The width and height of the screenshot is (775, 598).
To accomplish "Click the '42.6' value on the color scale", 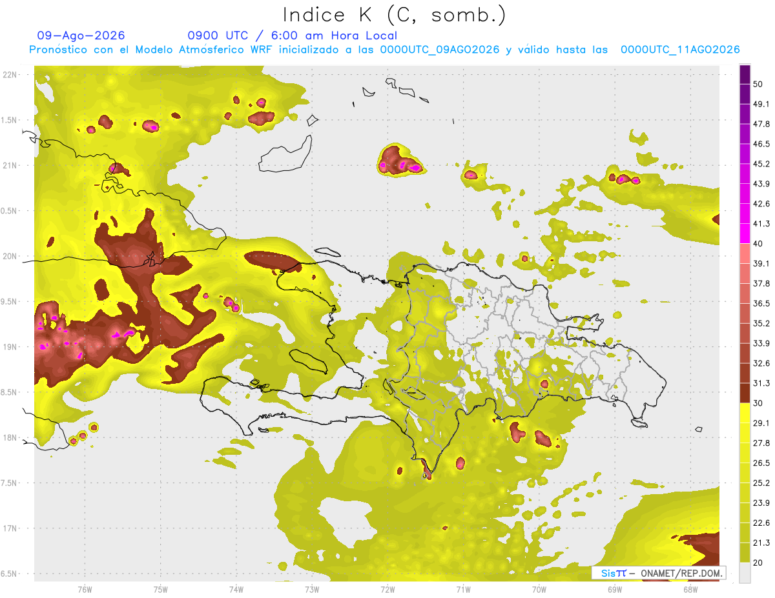I will pyautogui.click(x=761, y=204).
